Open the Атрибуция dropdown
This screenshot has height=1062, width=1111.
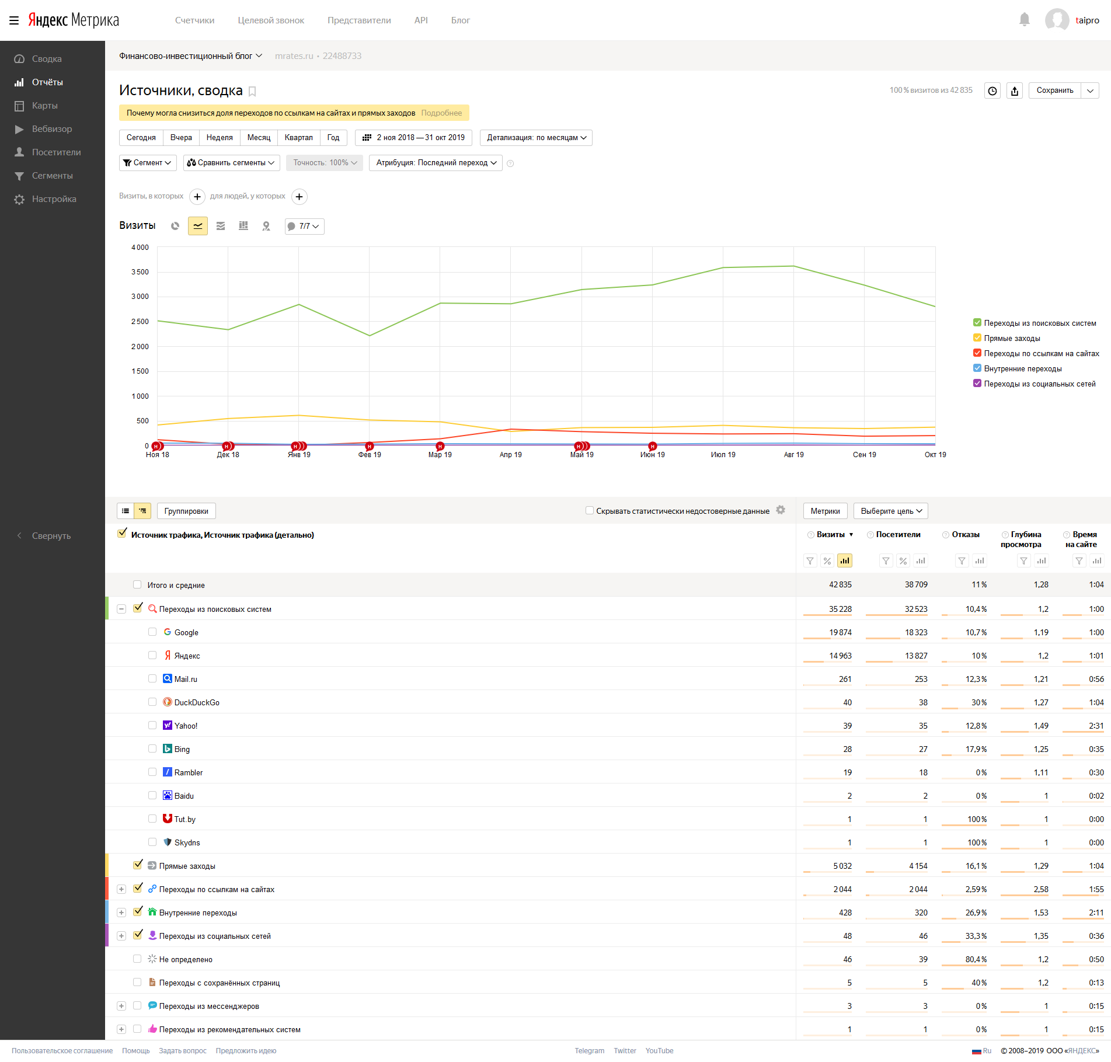[x=436, y=163]
